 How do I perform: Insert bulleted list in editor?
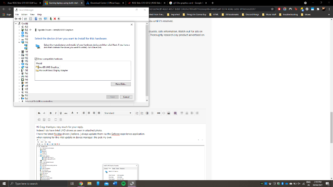[x=142, y=113]
